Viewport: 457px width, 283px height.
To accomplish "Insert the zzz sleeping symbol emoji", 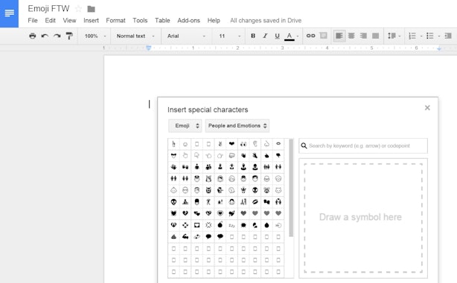I will click(x=231, y=225).
